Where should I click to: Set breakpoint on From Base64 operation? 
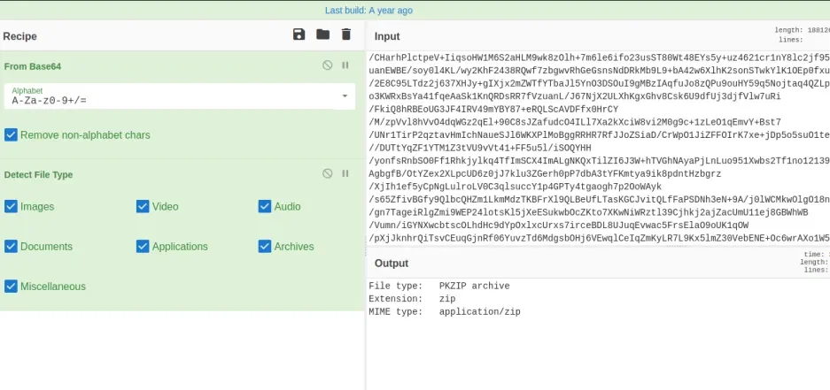345,65
